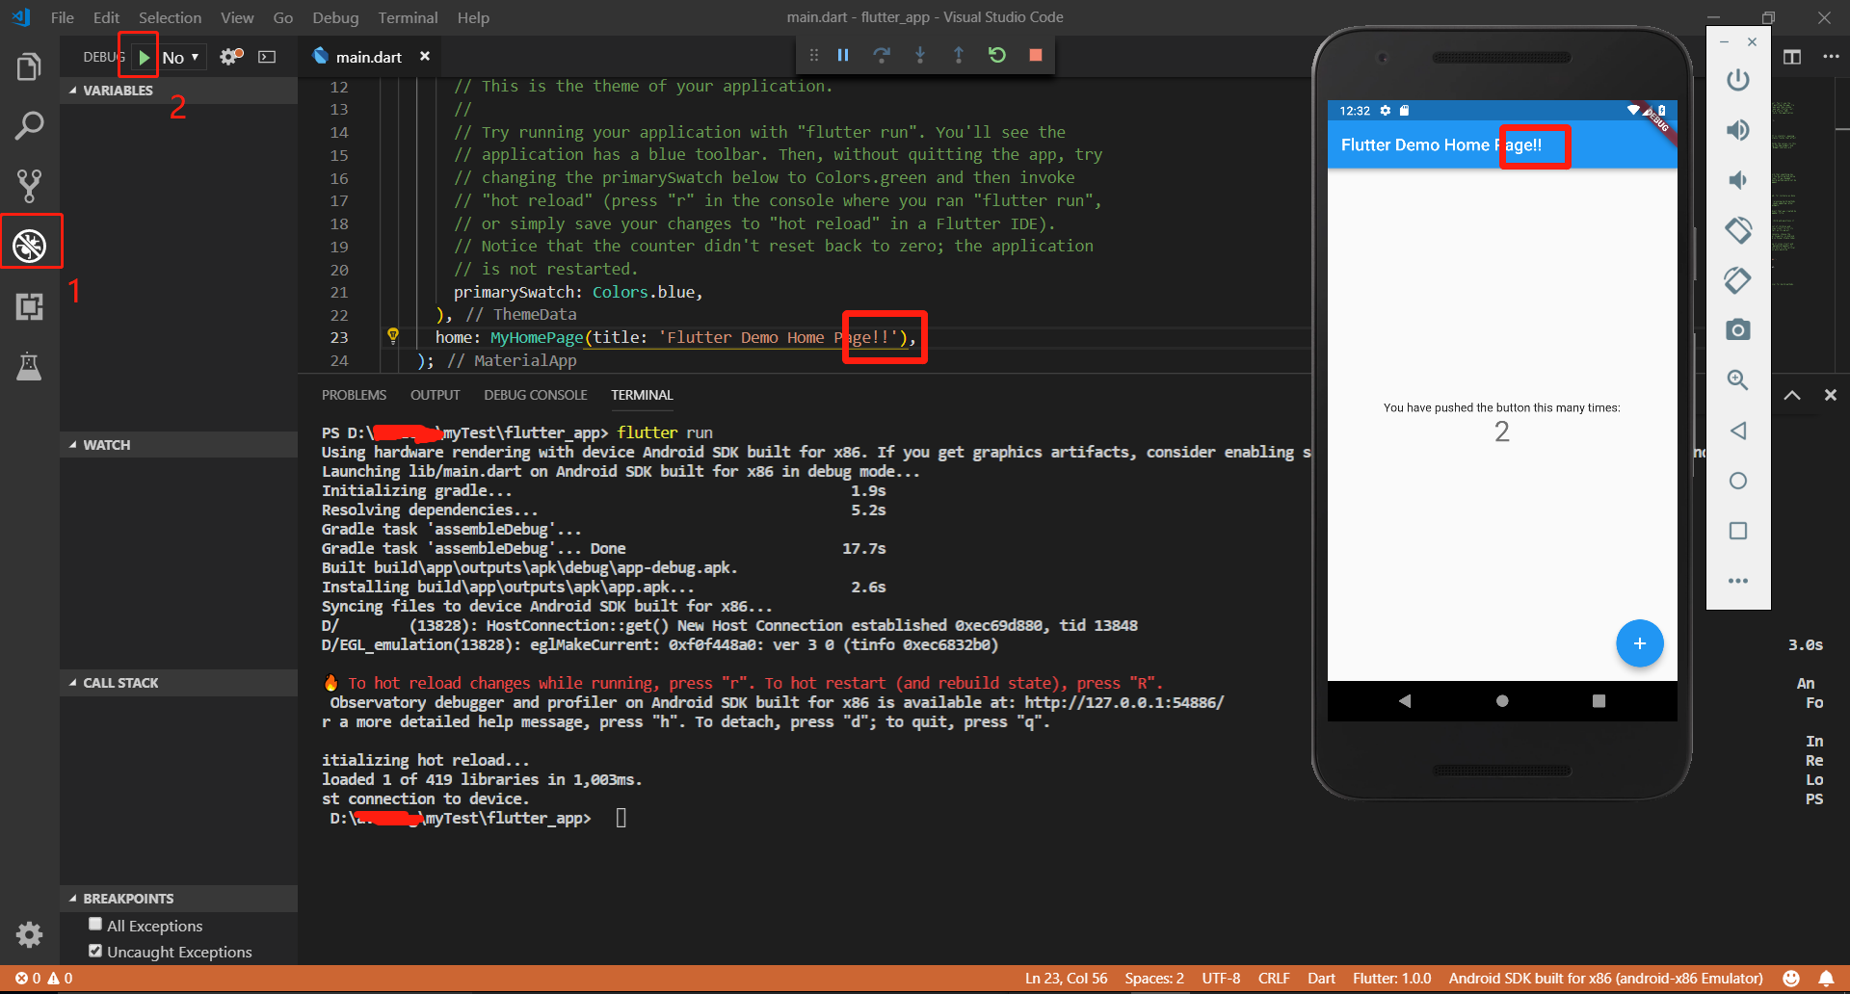Open the Terminal menu
The width and height of the screenshot is (1850, 994).
408,17
